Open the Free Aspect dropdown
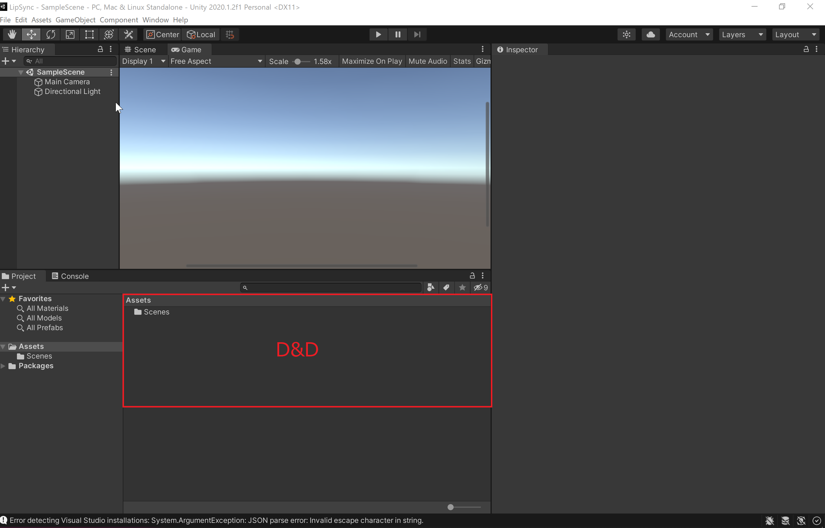Screen dimensions: 825x528 [216, 61]
